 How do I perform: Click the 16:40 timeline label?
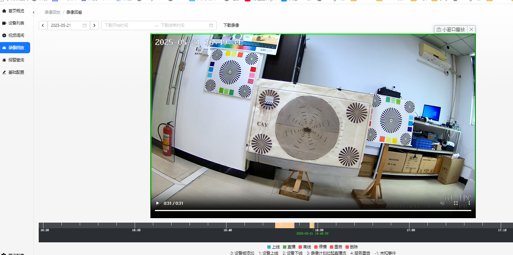[228, 230]
